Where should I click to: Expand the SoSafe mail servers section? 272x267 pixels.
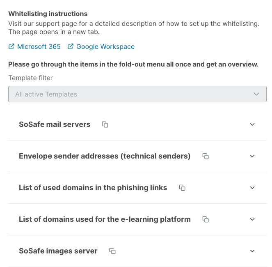[x=252, y=124]
